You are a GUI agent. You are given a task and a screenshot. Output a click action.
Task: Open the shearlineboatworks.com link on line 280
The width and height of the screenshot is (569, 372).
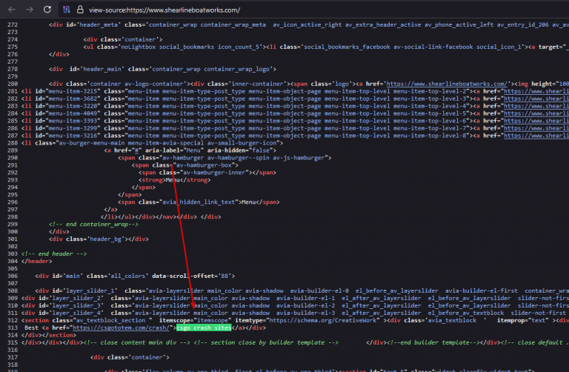click(446, 84)
